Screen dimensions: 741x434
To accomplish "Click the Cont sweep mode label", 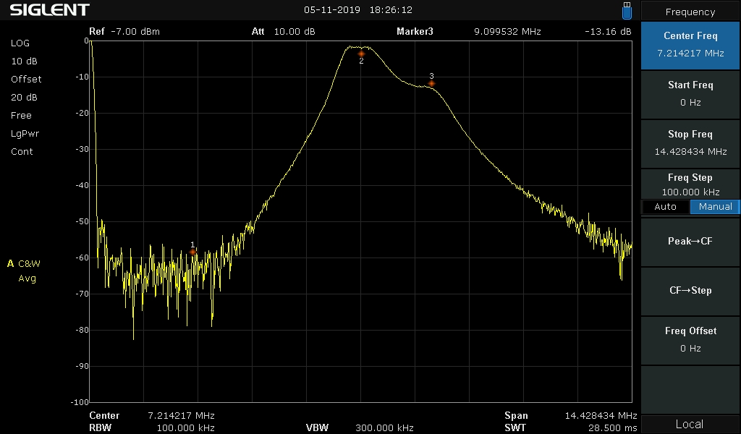I will [22, 152].
